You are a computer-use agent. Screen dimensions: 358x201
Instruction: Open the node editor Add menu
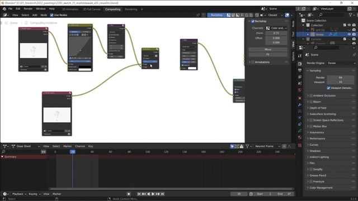click(35, 15)
